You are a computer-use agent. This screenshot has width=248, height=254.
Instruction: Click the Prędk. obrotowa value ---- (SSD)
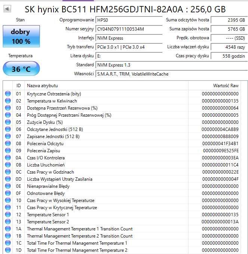pyautogui.click(x=229, y=38)
